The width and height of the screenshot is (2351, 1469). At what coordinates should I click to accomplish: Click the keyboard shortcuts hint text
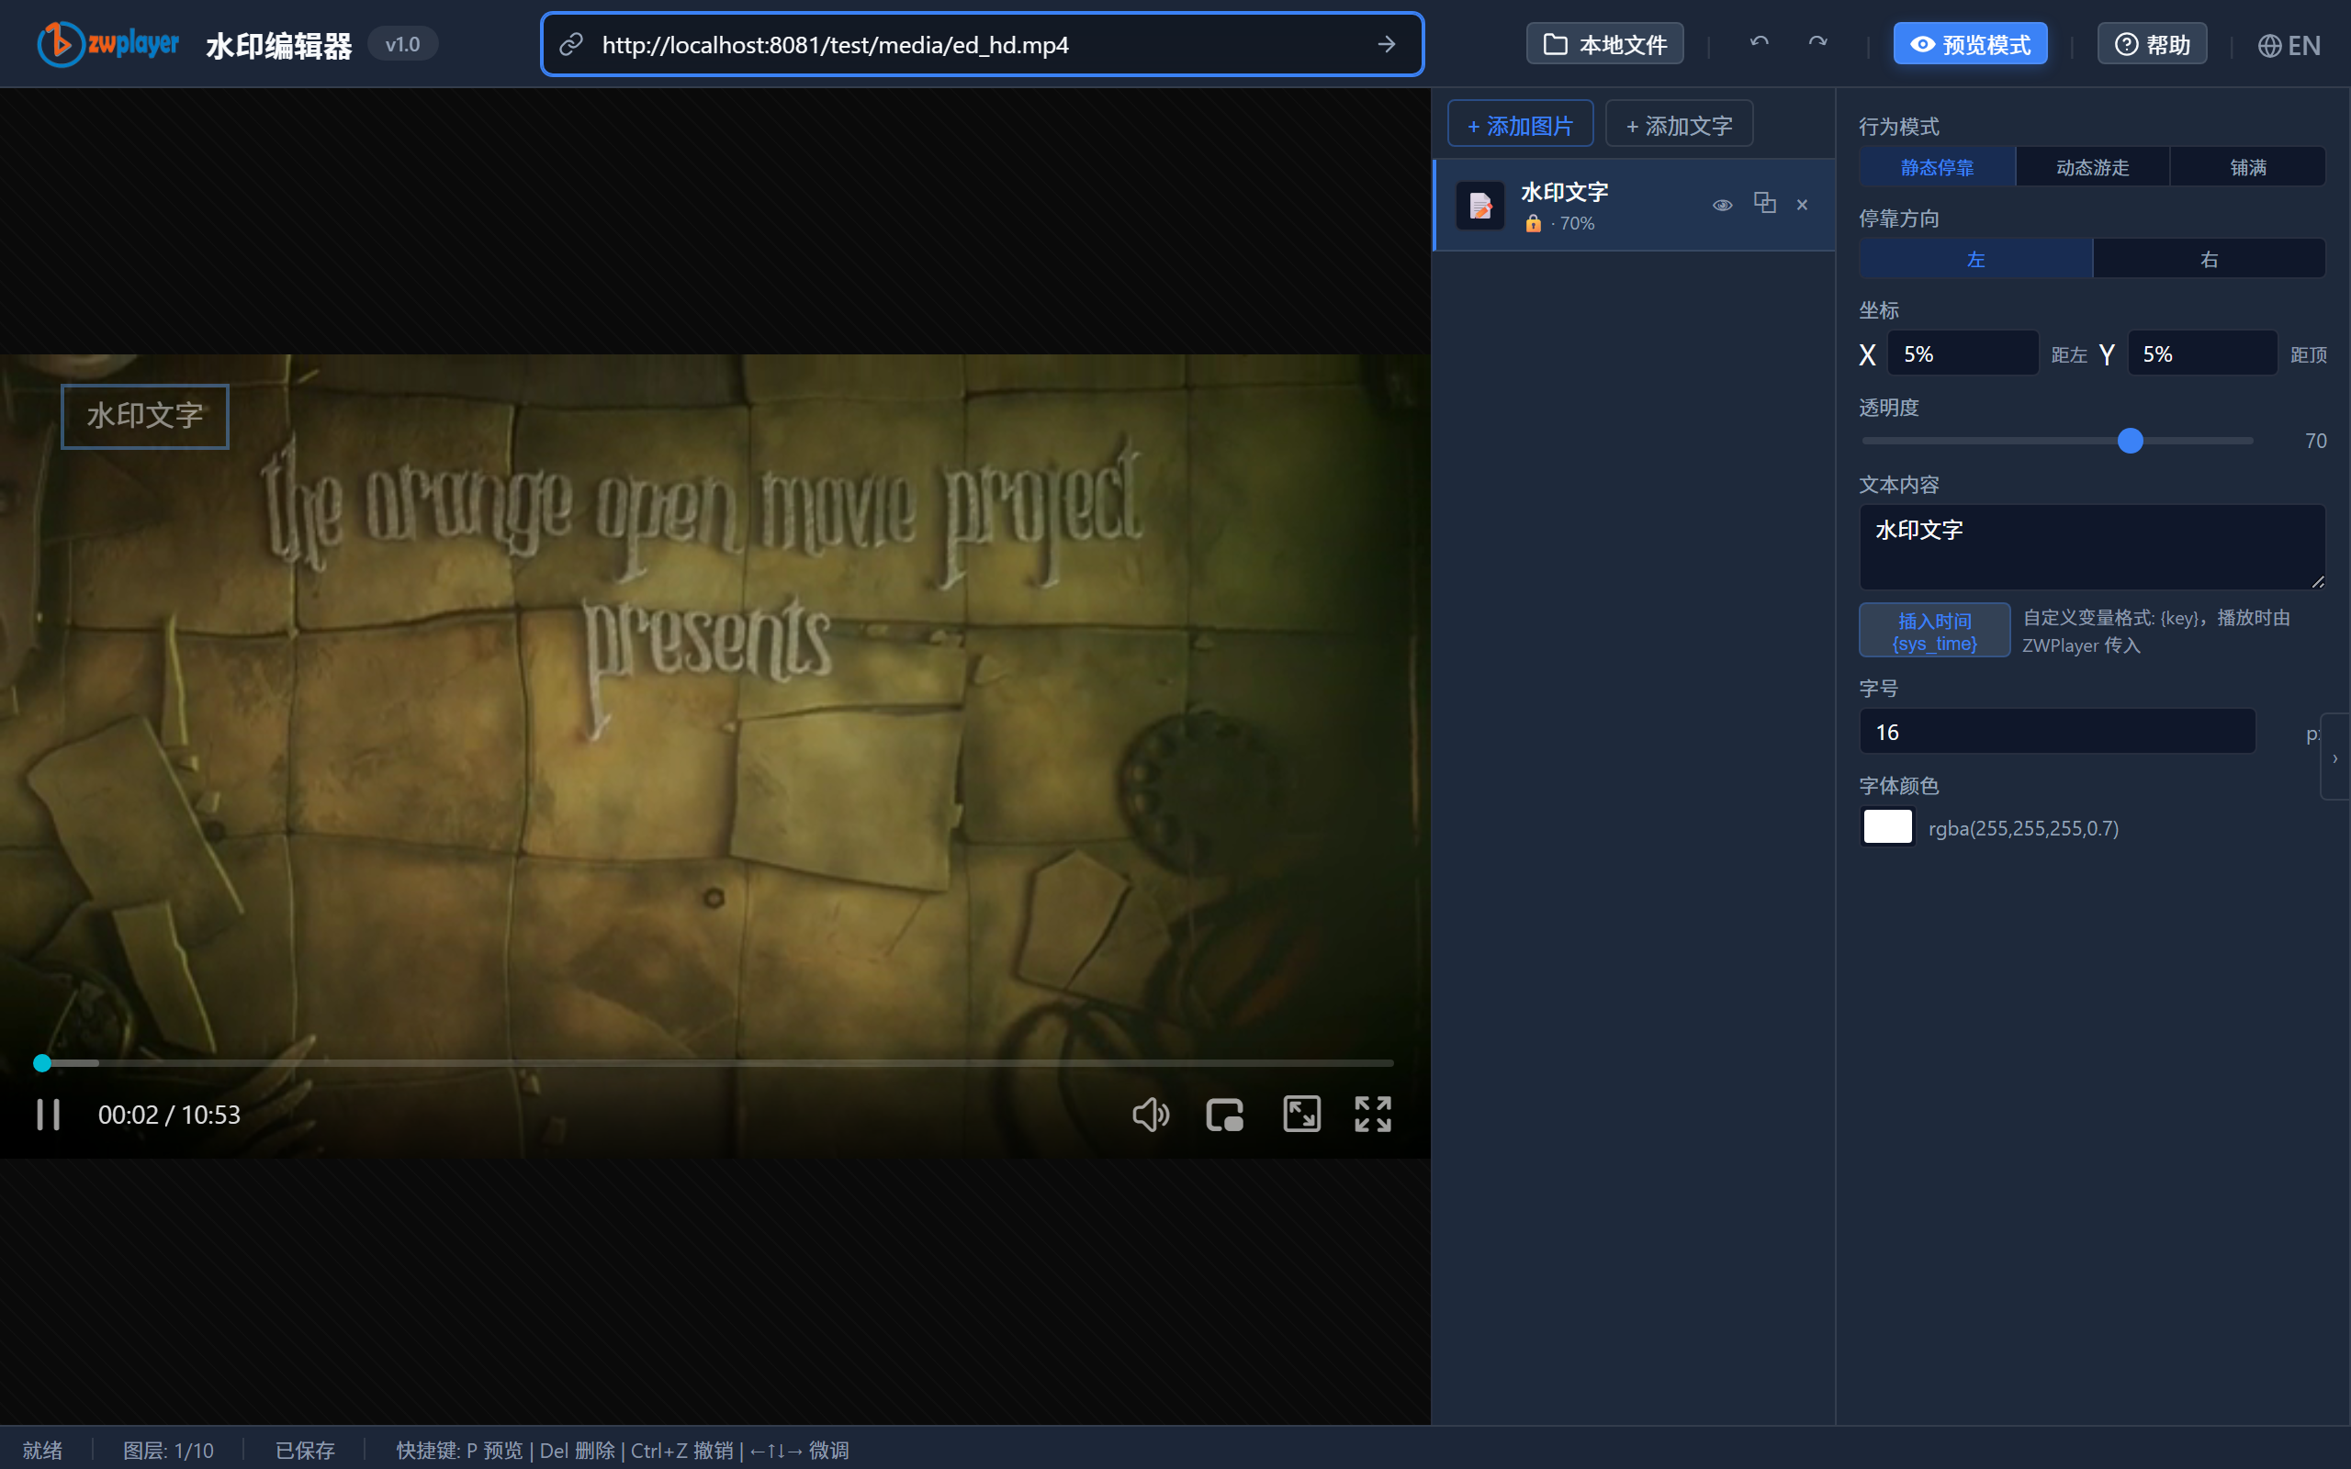tap(623, 1451)
